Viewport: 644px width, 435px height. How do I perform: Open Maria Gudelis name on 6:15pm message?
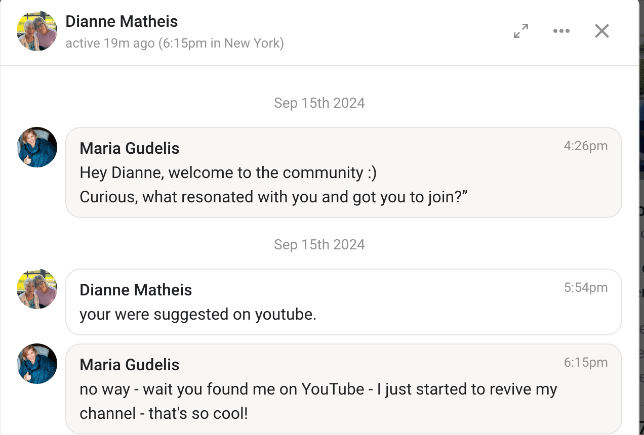pos(130,365)
